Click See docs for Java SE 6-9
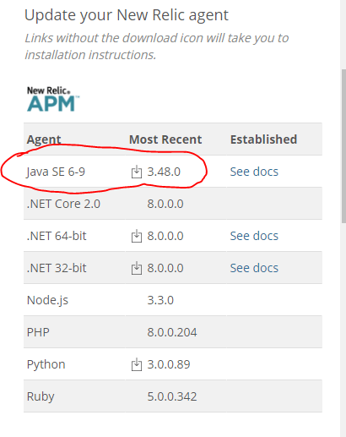This screenshot has width=346, height=437. tap(254, 172)
